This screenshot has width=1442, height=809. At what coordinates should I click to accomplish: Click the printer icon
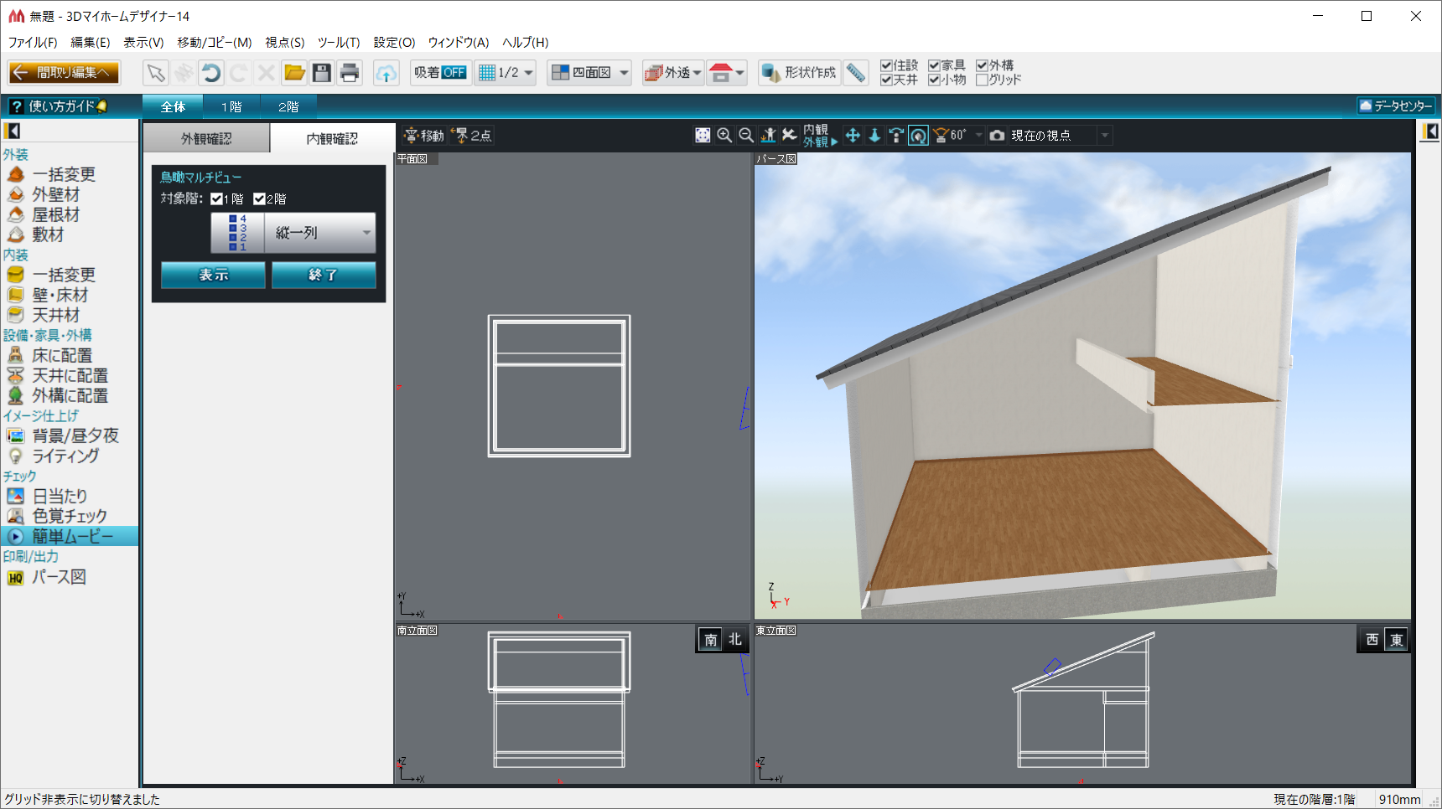tap(350, 73)
